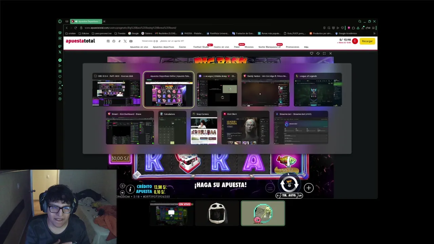Open the Misiones menu item

coord(249,47)
